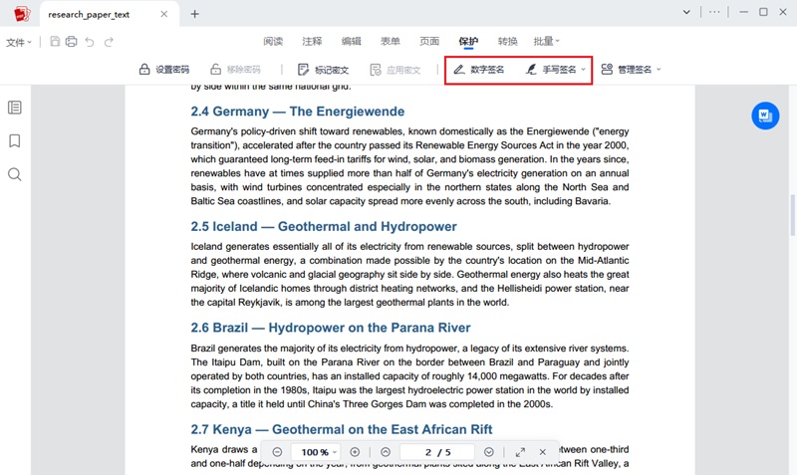Open the more options ellipsis menu

pos(714,12)
